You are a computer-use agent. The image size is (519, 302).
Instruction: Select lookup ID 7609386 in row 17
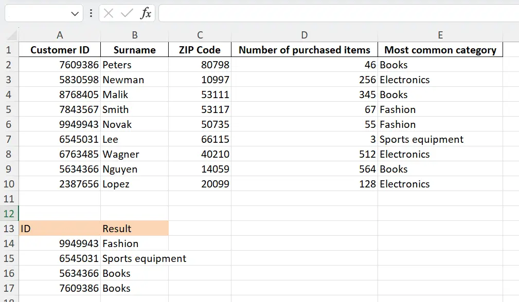click(60, 288)
